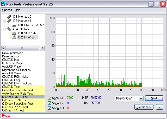This screenshot has height=119, width=167.
Task: Click the horizontal scrollbar thumb in device tree
Action: point(22,48)
